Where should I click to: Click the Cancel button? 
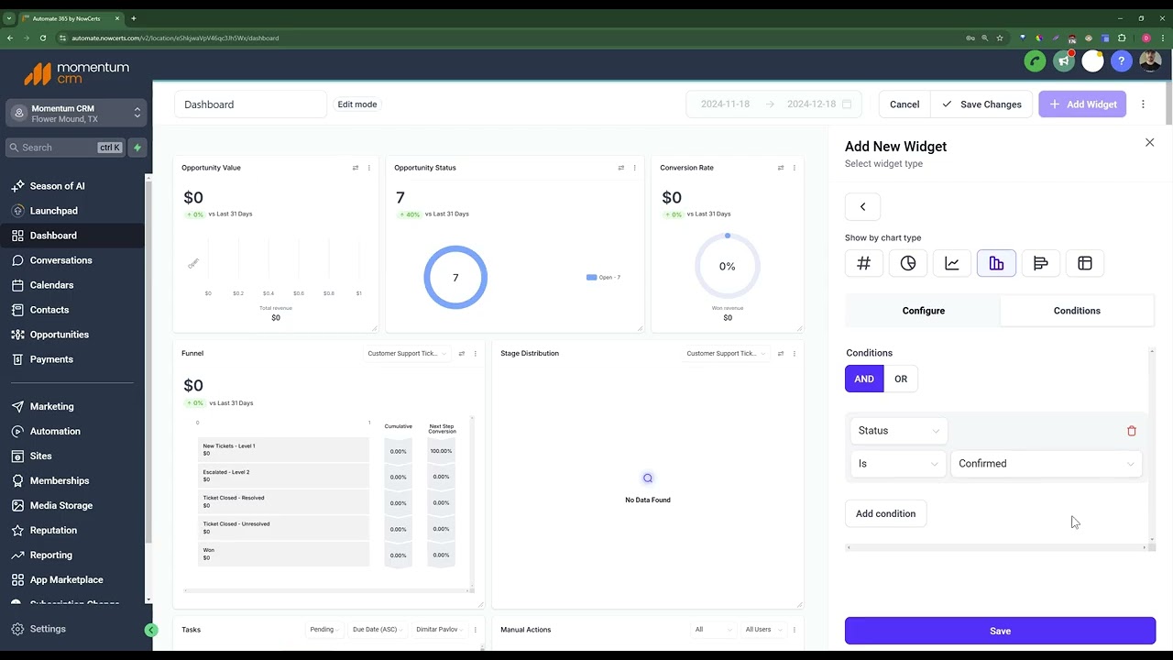(x=904, y=104)
